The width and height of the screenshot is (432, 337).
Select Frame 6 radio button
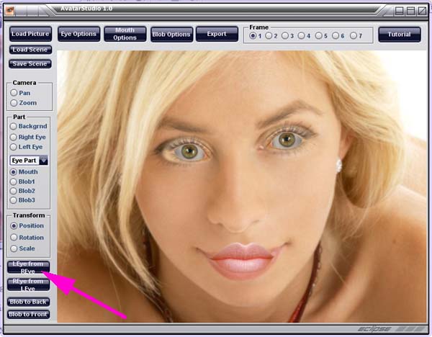tap(336, 36)
